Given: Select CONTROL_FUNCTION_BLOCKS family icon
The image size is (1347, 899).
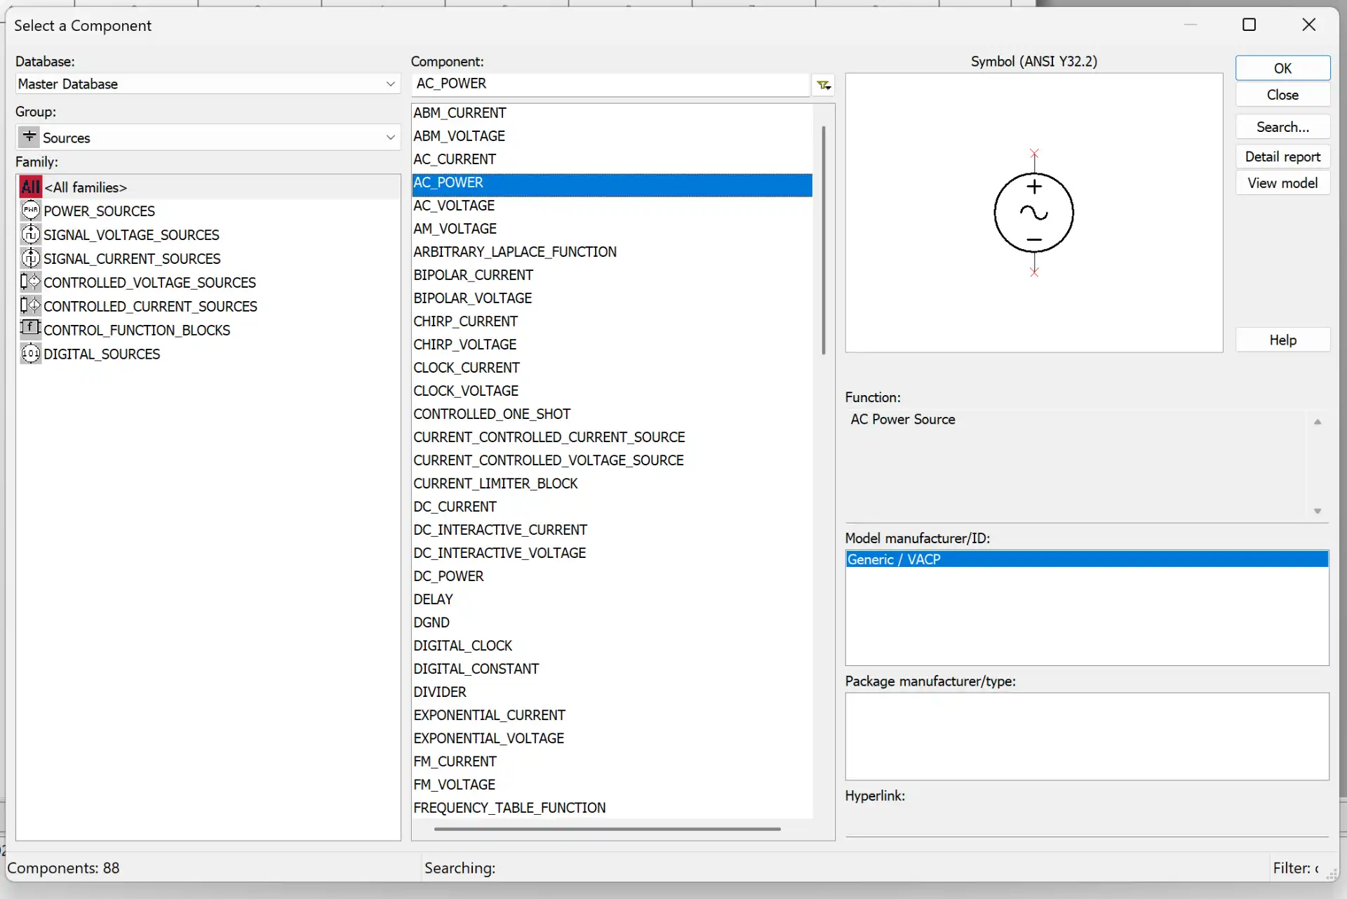Looking at the screenshot, I should click(x=30, y=328).
